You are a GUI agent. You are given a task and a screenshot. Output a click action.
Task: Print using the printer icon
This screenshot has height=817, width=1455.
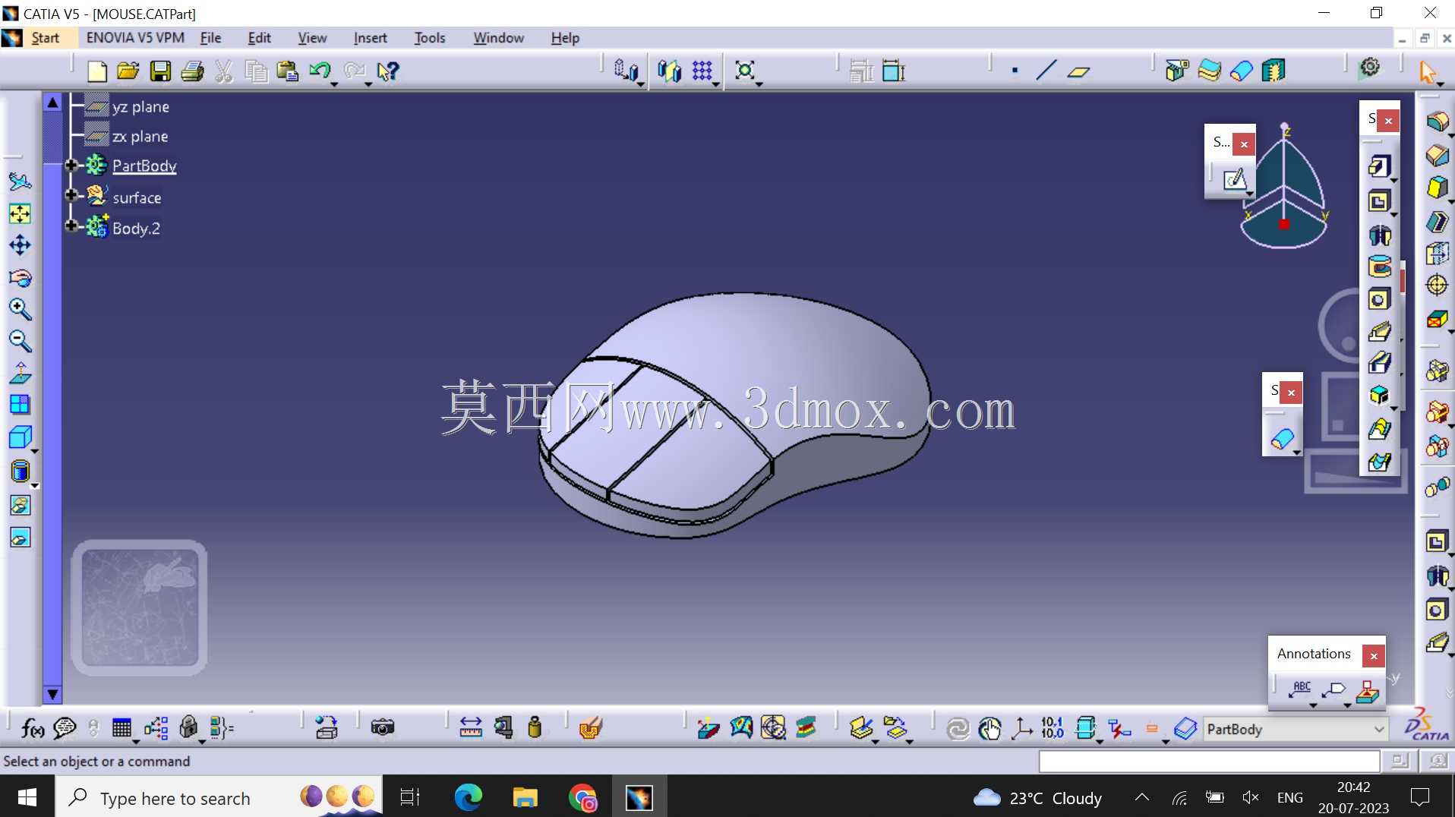[x=192, y=71]
